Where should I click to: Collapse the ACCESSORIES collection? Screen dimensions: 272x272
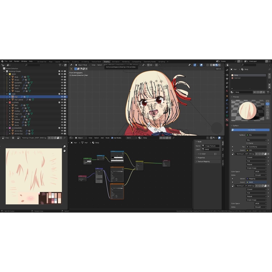click(x=7, y=128)
